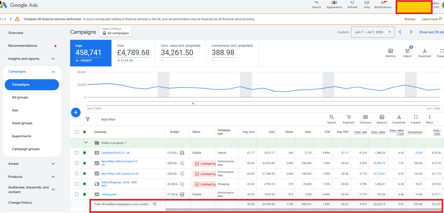Open the More three-dot menu
Viewport: 444px width, 213px height.
pyautogui.click(x=430, y=119)
